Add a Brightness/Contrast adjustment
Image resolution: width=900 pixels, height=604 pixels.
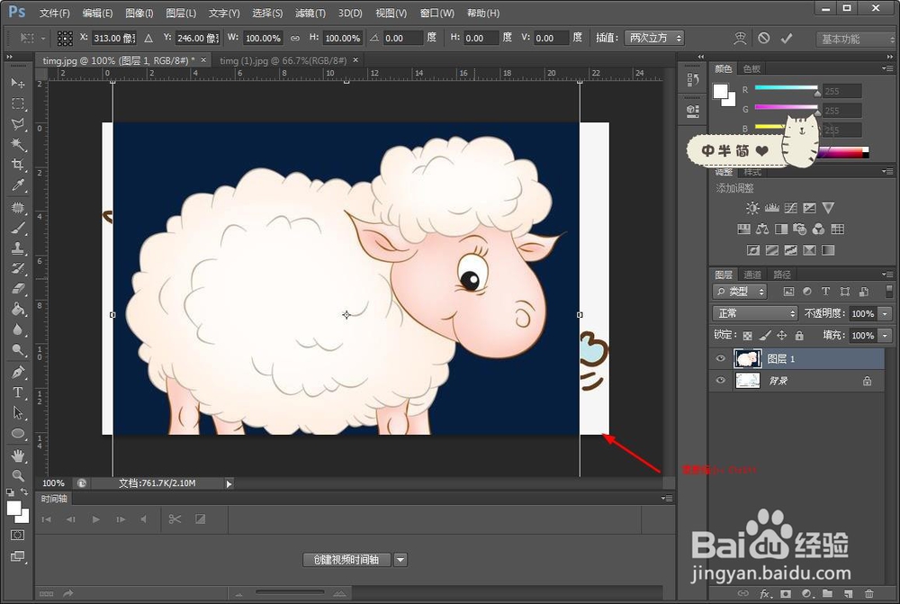[752, 208]
